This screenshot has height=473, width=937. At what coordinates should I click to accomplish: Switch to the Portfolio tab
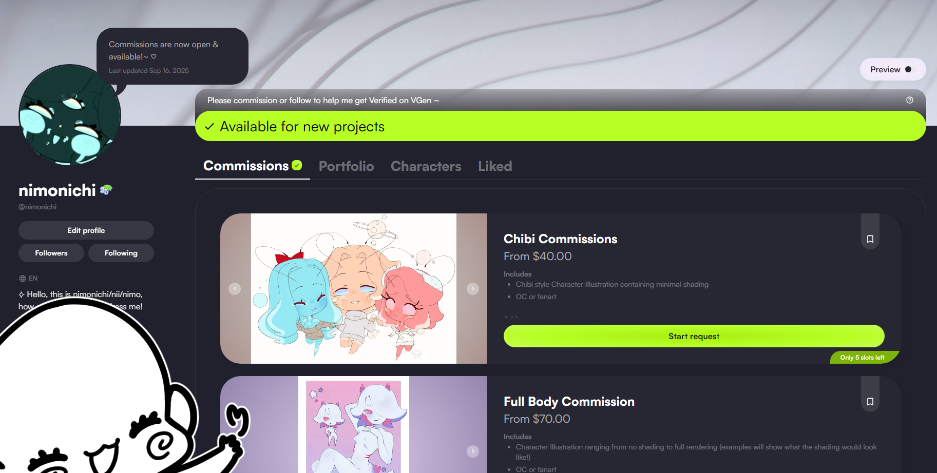tap(346, 166)
